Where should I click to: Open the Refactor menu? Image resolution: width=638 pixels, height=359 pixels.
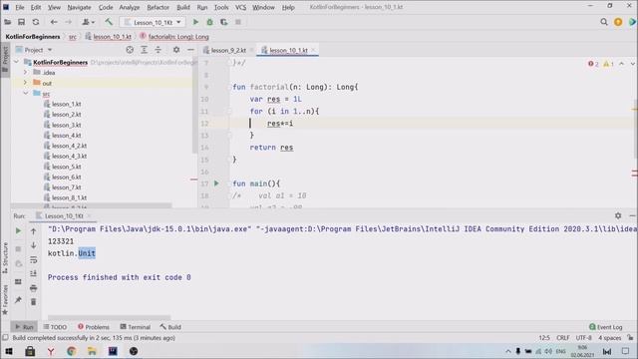(x=158, y=7)
